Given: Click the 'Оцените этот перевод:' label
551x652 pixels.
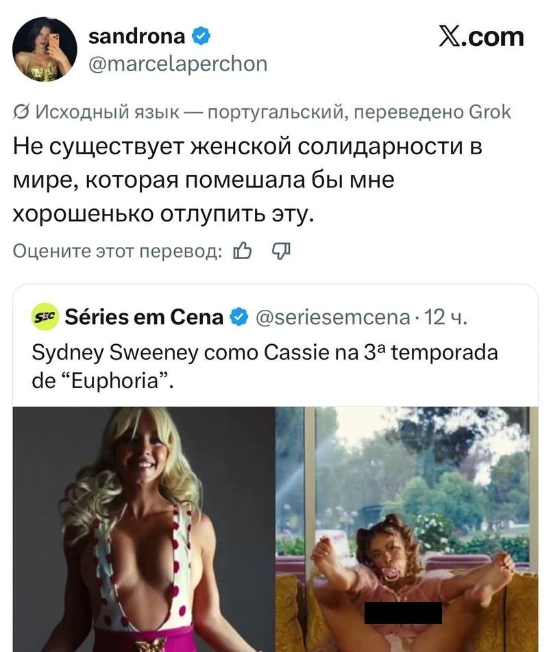Looking at the screenshot, I should click(x=117, y=252).
